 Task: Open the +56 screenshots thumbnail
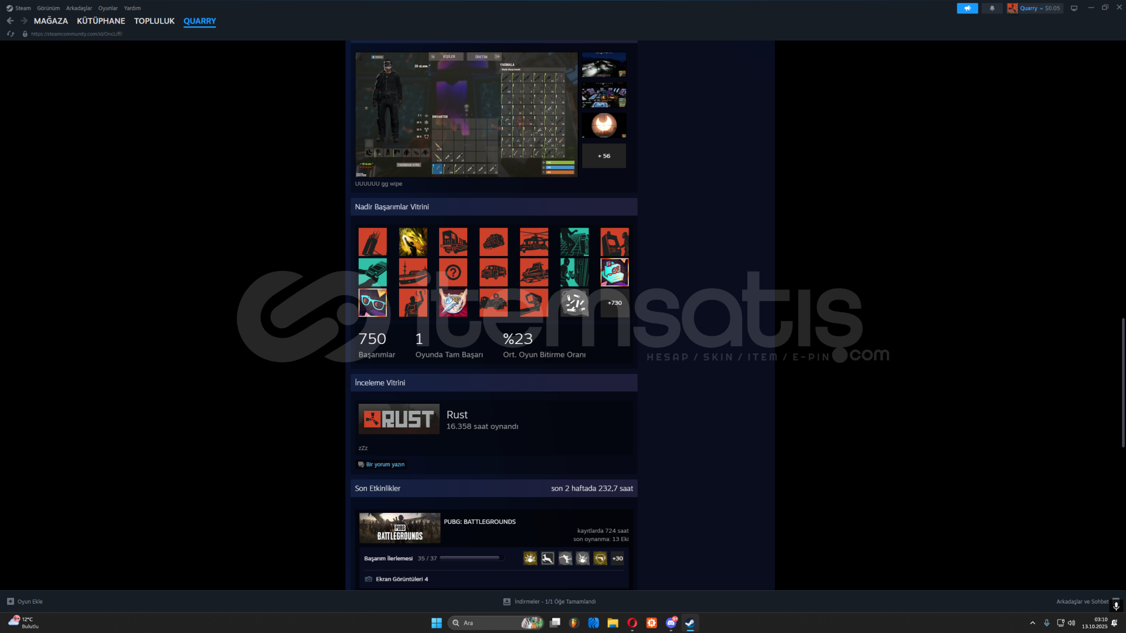tap(604, 156)
